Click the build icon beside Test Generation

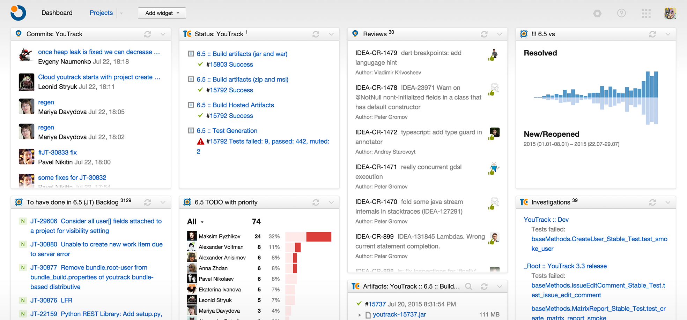pos(191,130)
